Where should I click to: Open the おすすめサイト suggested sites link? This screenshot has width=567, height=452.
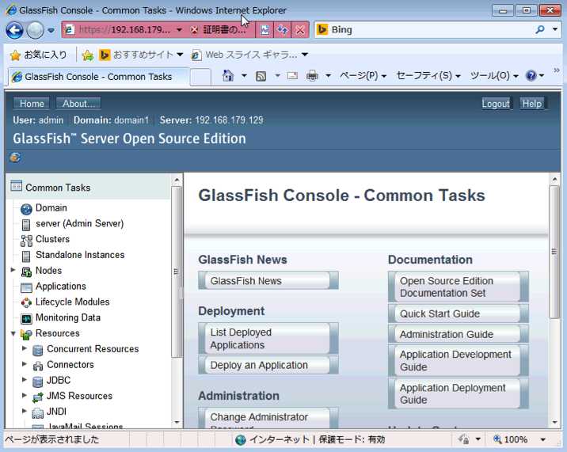[x=141, y=55]
